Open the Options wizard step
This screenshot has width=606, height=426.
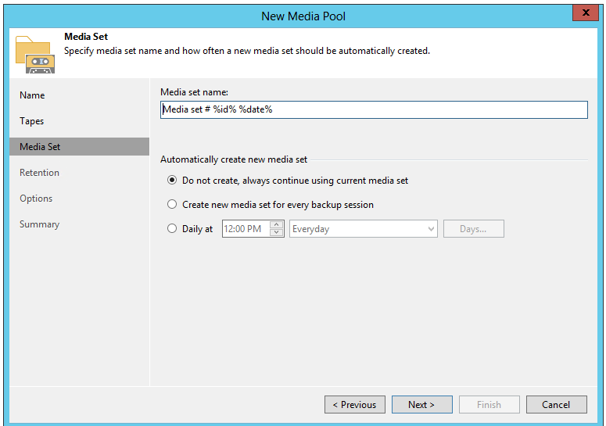coord(36,199)
